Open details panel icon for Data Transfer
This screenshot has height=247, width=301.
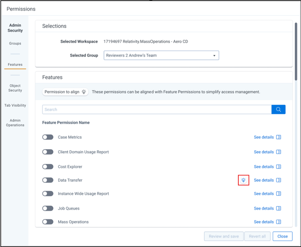click(x=279, y=180)
